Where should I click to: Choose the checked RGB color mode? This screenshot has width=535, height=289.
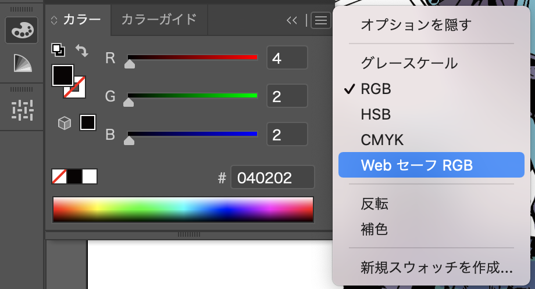tap(376, 89)
